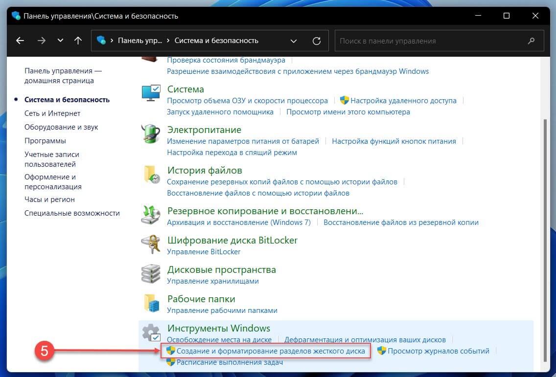The image size is (556, 377).
Task: Refresh the Control Panel page
Action: tap(317, 41)
